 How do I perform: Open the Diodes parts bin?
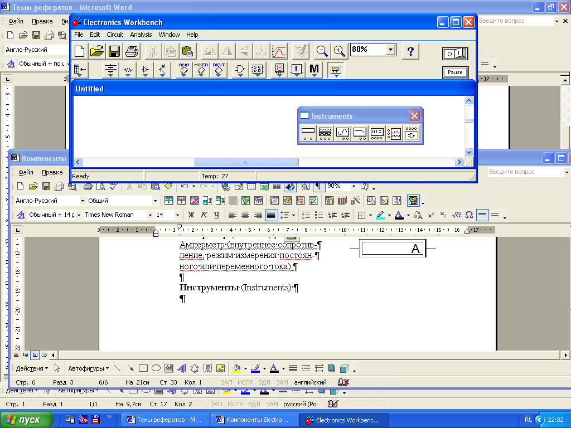point(146,69)
